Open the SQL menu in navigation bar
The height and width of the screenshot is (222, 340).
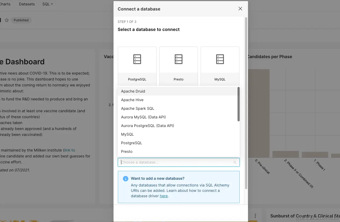(x=48, y=4)
